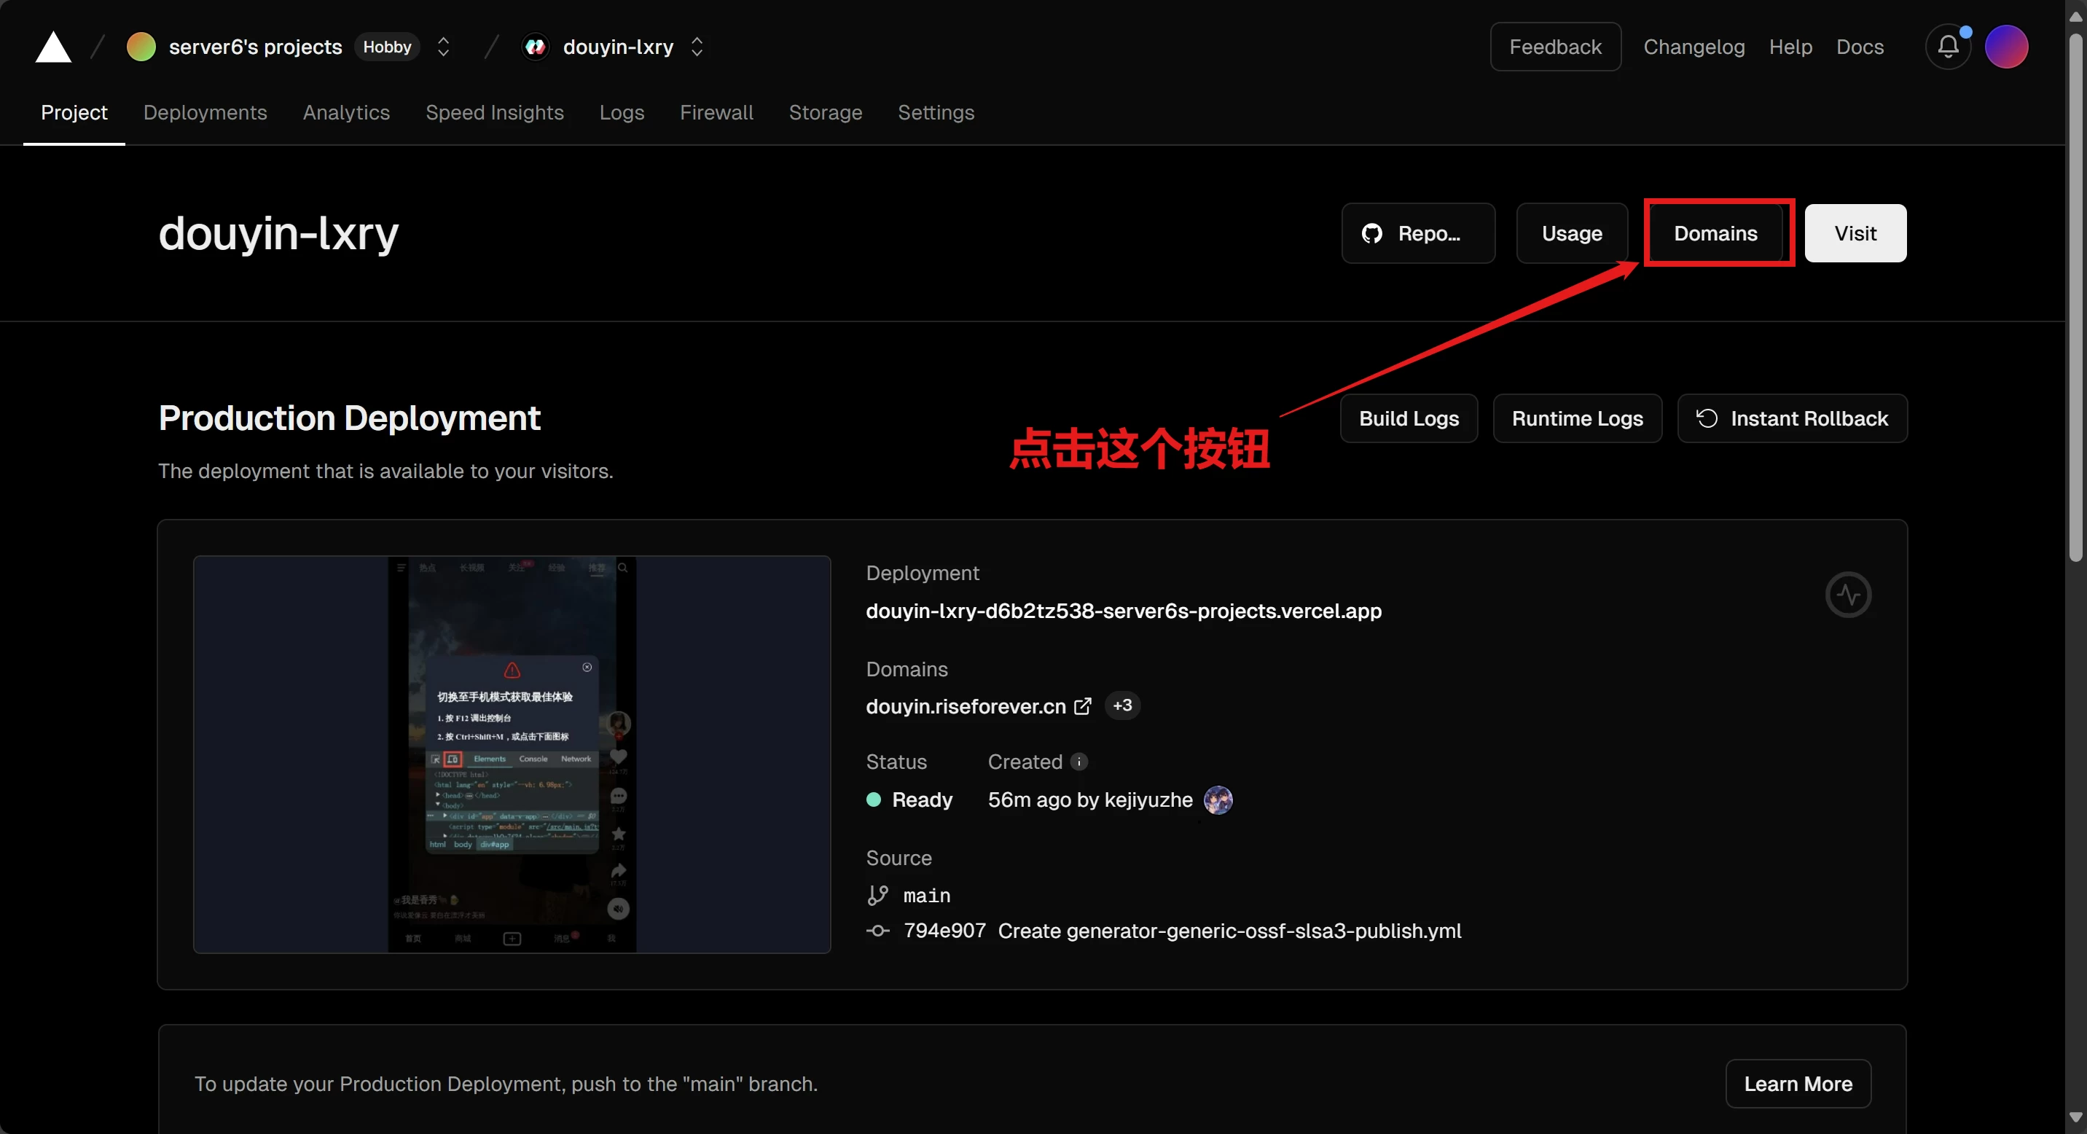
Task: Open the deployment preview thumbnail
Action: (x=512, y=754)
